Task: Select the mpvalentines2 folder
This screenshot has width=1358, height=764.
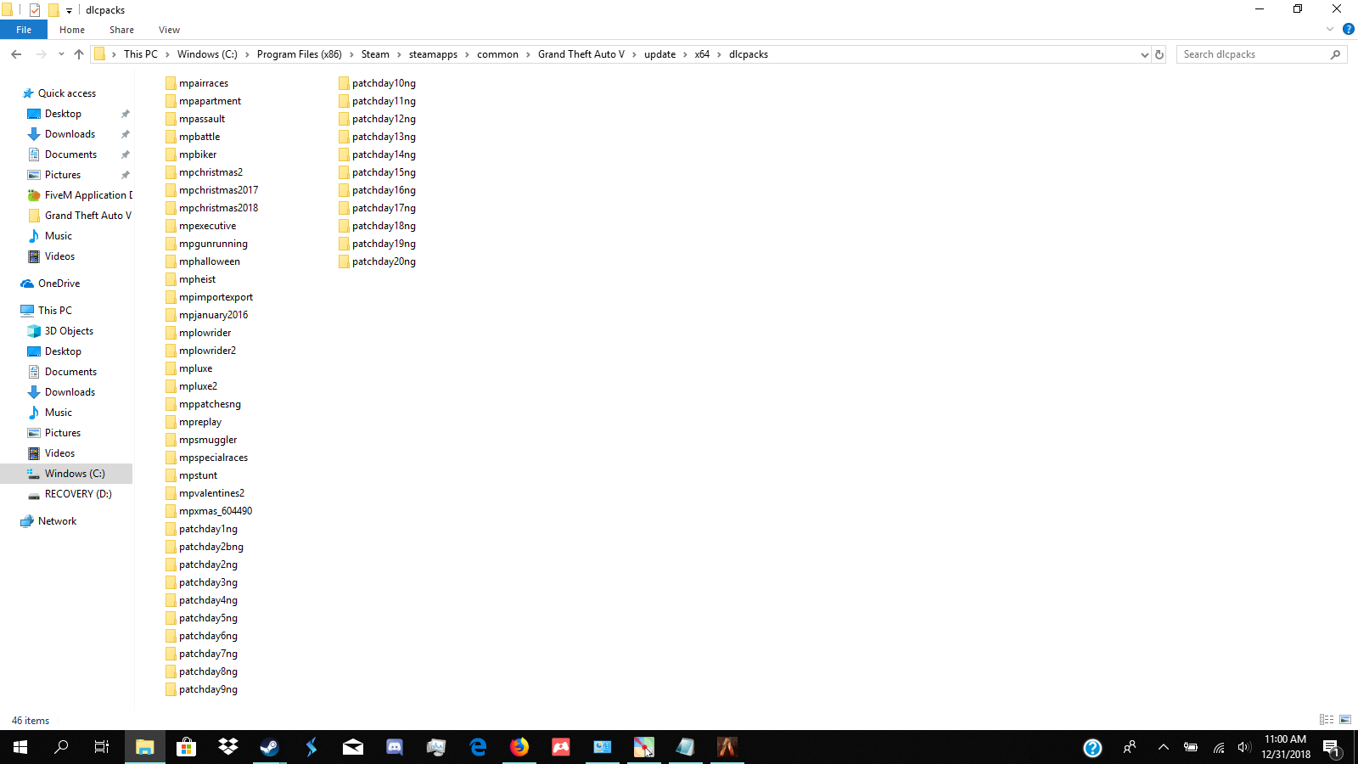Action: [x=205, y=493]
